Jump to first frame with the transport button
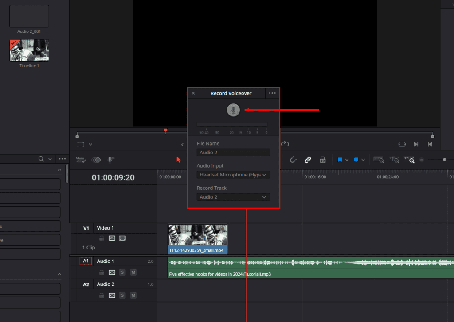Image resolution: width=454 pixels, height=322 pixels. (x=430, y=144)
